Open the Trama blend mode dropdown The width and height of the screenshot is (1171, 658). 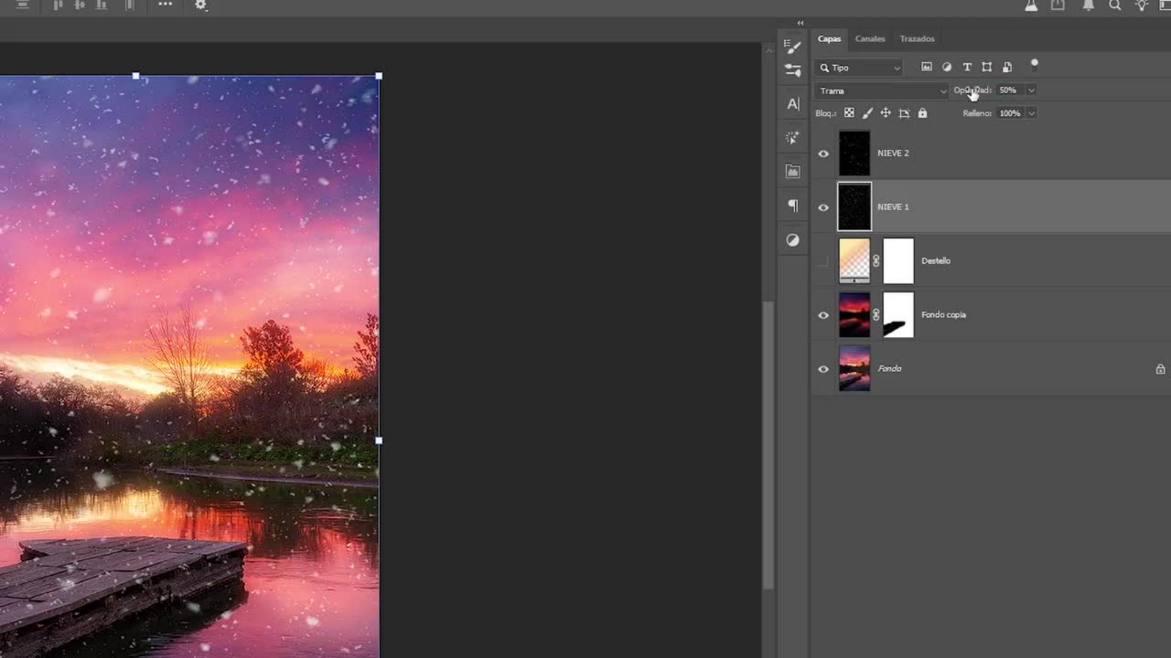[881, 91]
